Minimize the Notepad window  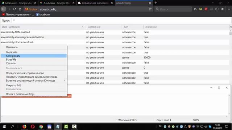211,87
